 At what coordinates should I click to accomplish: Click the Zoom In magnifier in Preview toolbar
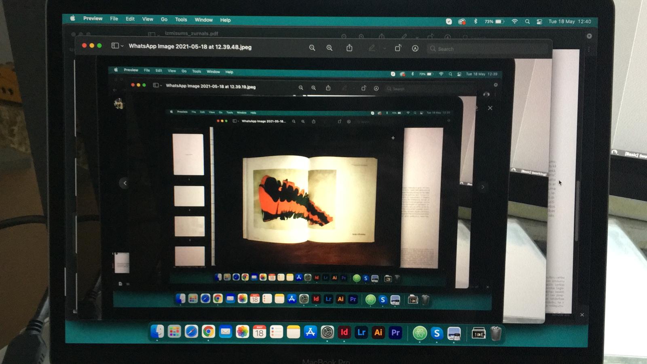pyautogui.click(x=330, y=48)
